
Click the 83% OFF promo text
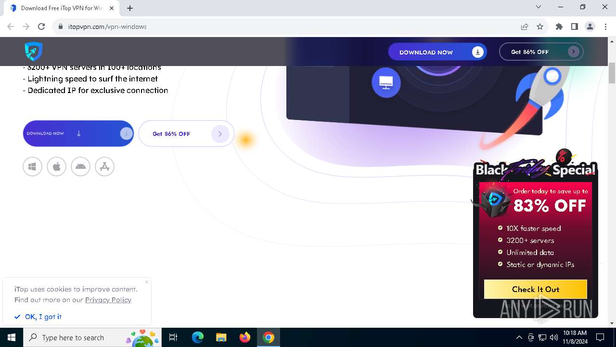coord(550,206)
